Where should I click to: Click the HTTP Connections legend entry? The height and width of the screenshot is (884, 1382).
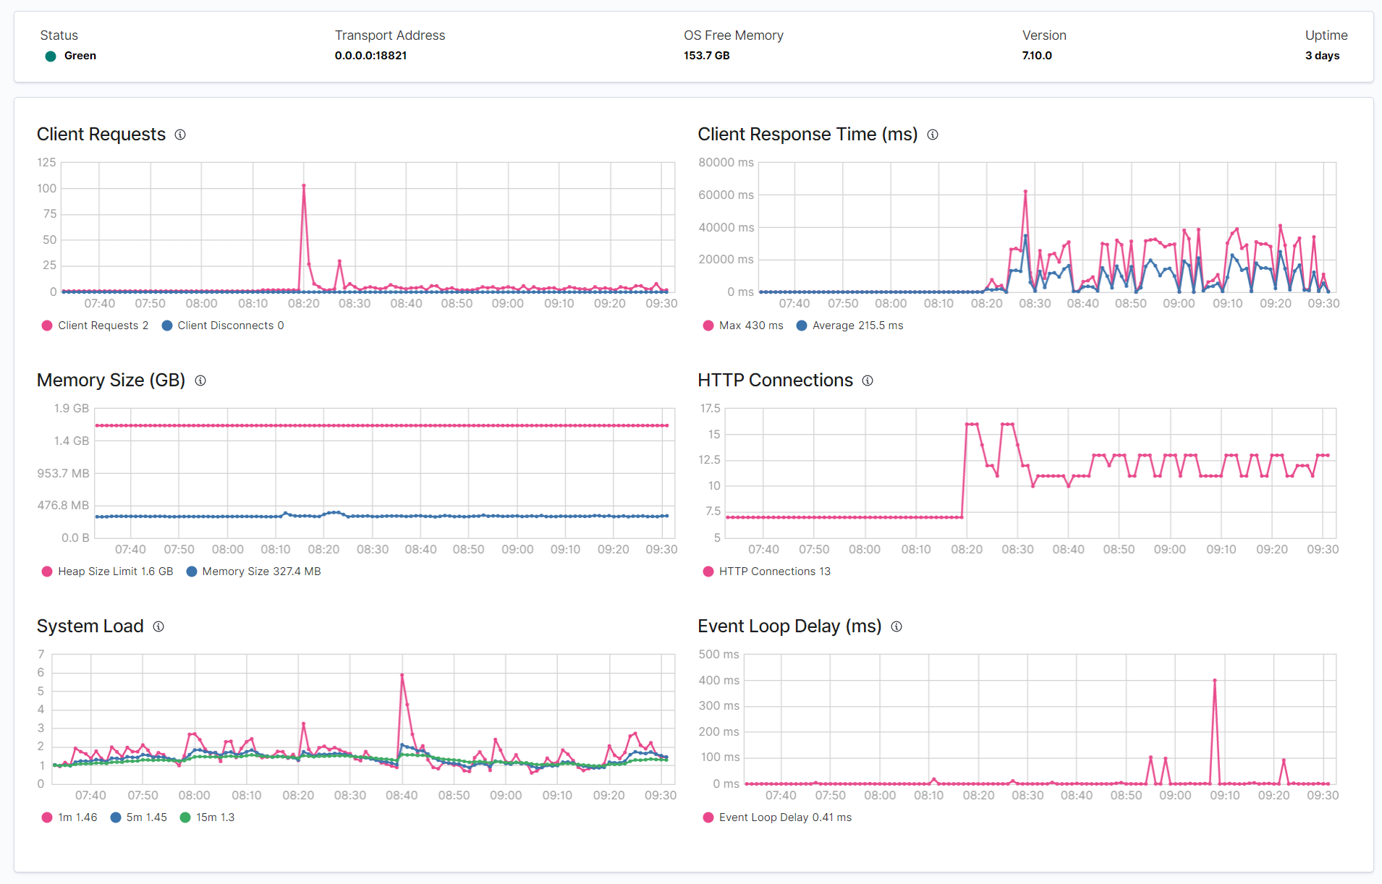click(766, 571)
